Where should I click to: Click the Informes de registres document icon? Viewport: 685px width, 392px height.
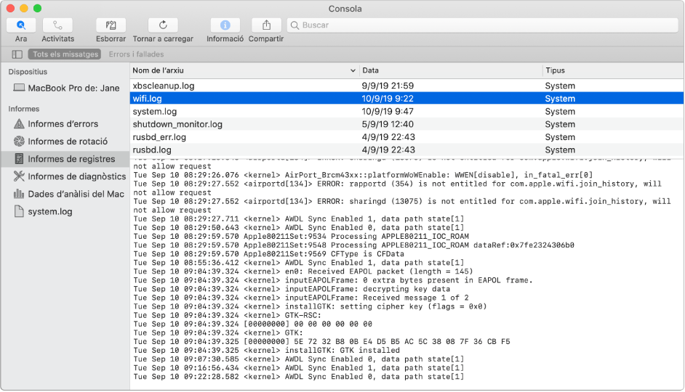click(19, 159)
